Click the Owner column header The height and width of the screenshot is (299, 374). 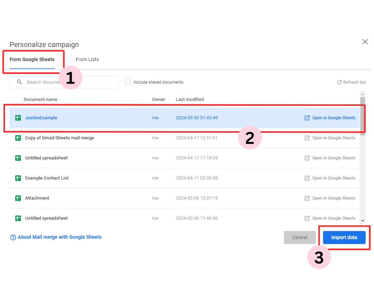tap(159, 99)
